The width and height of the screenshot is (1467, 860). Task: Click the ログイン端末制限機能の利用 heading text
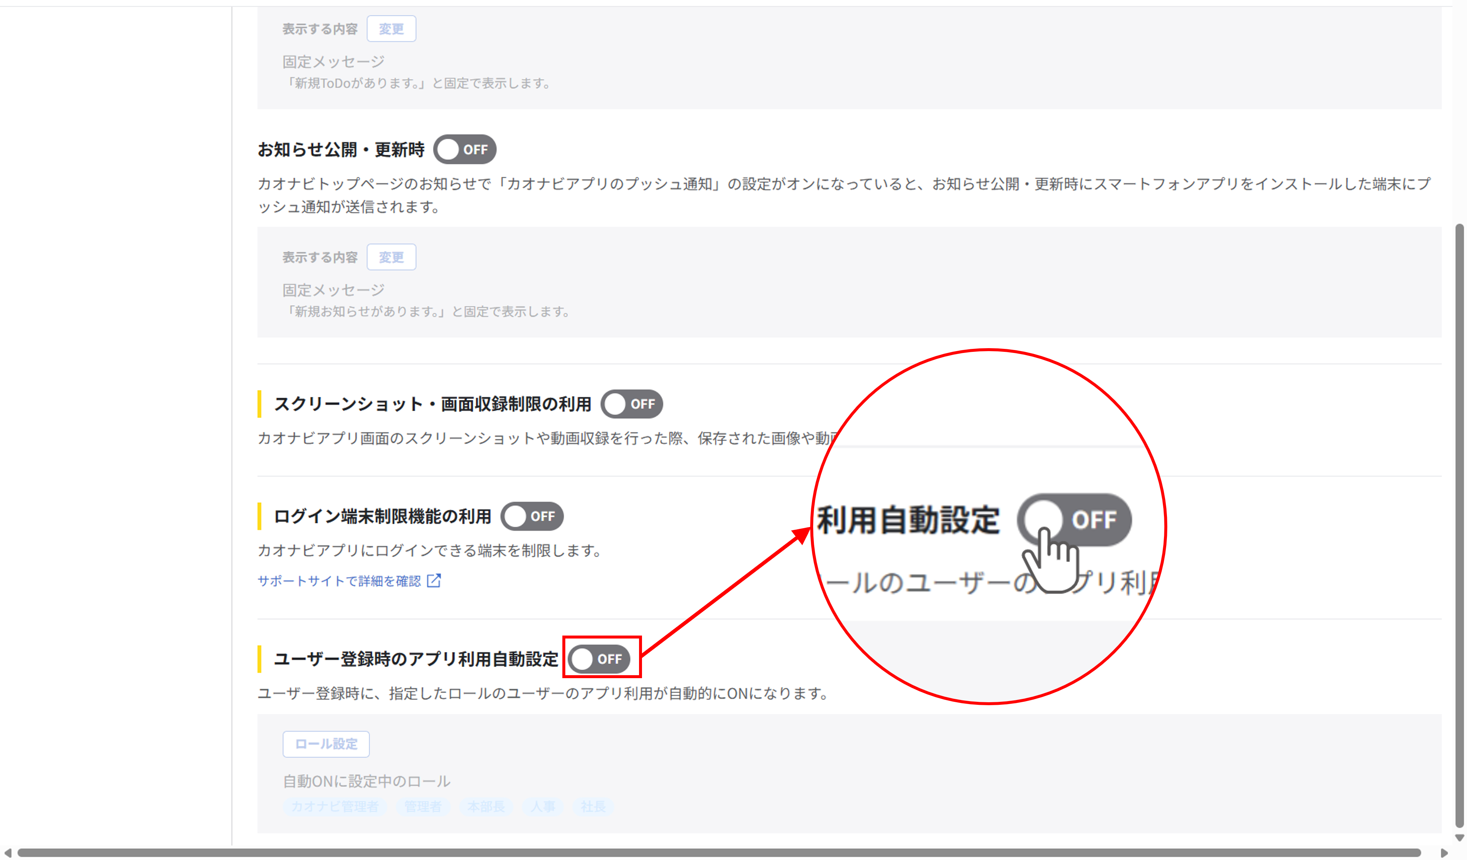382,516
